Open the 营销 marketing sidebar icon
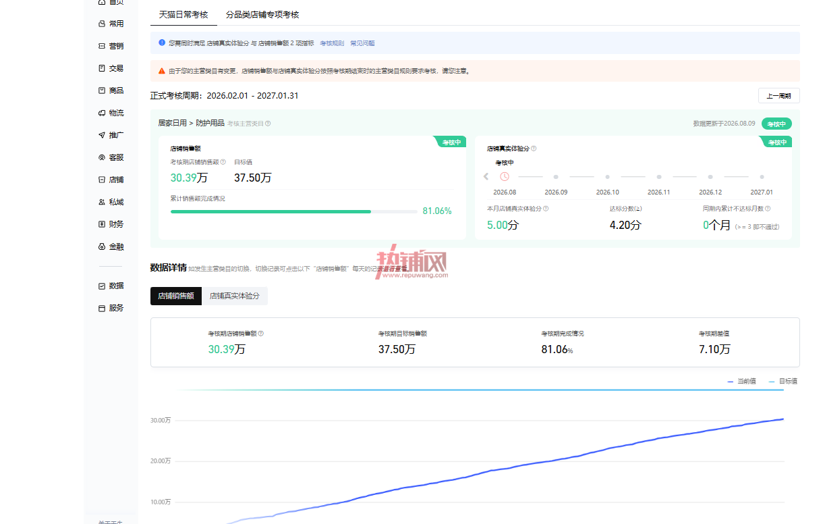Image resolution: width=823 pixels, height=524 pixels. pyautogui.click(x=102, y=46)
